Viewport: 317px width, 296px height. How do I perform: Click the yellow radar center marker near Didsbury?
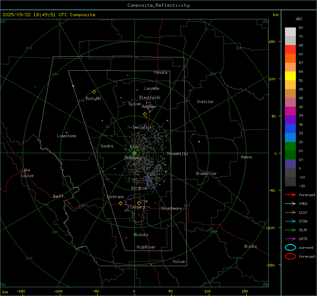pos(134,153)
